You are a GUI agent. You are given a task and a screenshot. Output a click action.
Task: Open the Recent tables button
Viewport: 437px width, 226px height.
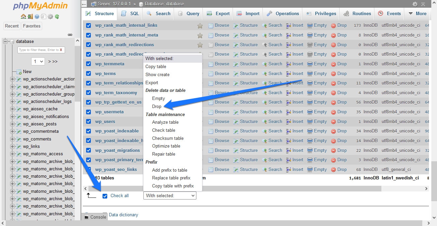[x=12, y=26]
